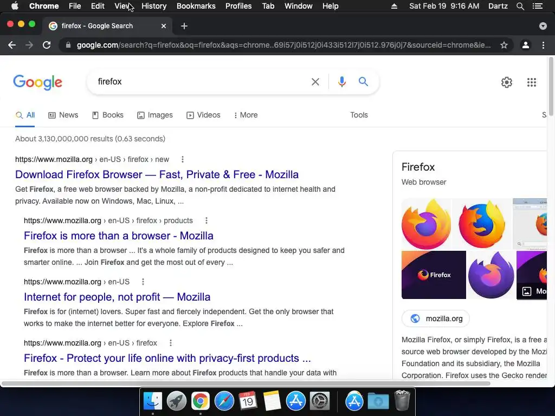The height and width of the screenshot is (416, 555).
Task: Open the Chrome application menu
Action: (x=44, y=6)
